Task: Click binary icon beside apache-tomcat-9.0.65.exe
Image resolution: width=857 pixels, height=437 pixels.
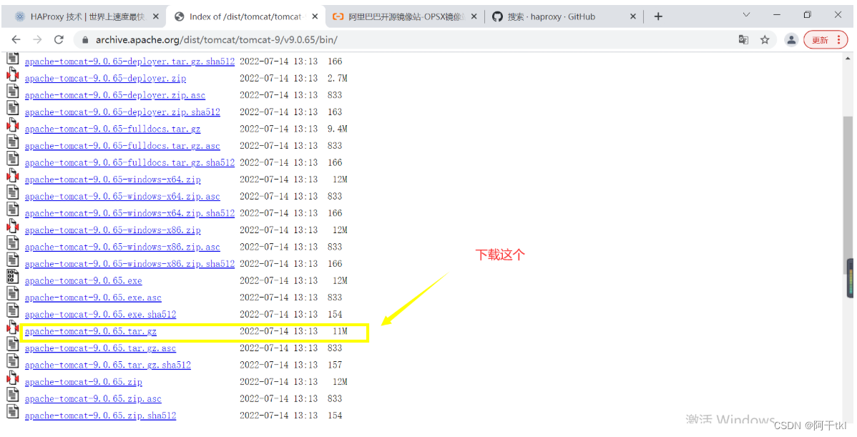Action: [13, 277]
